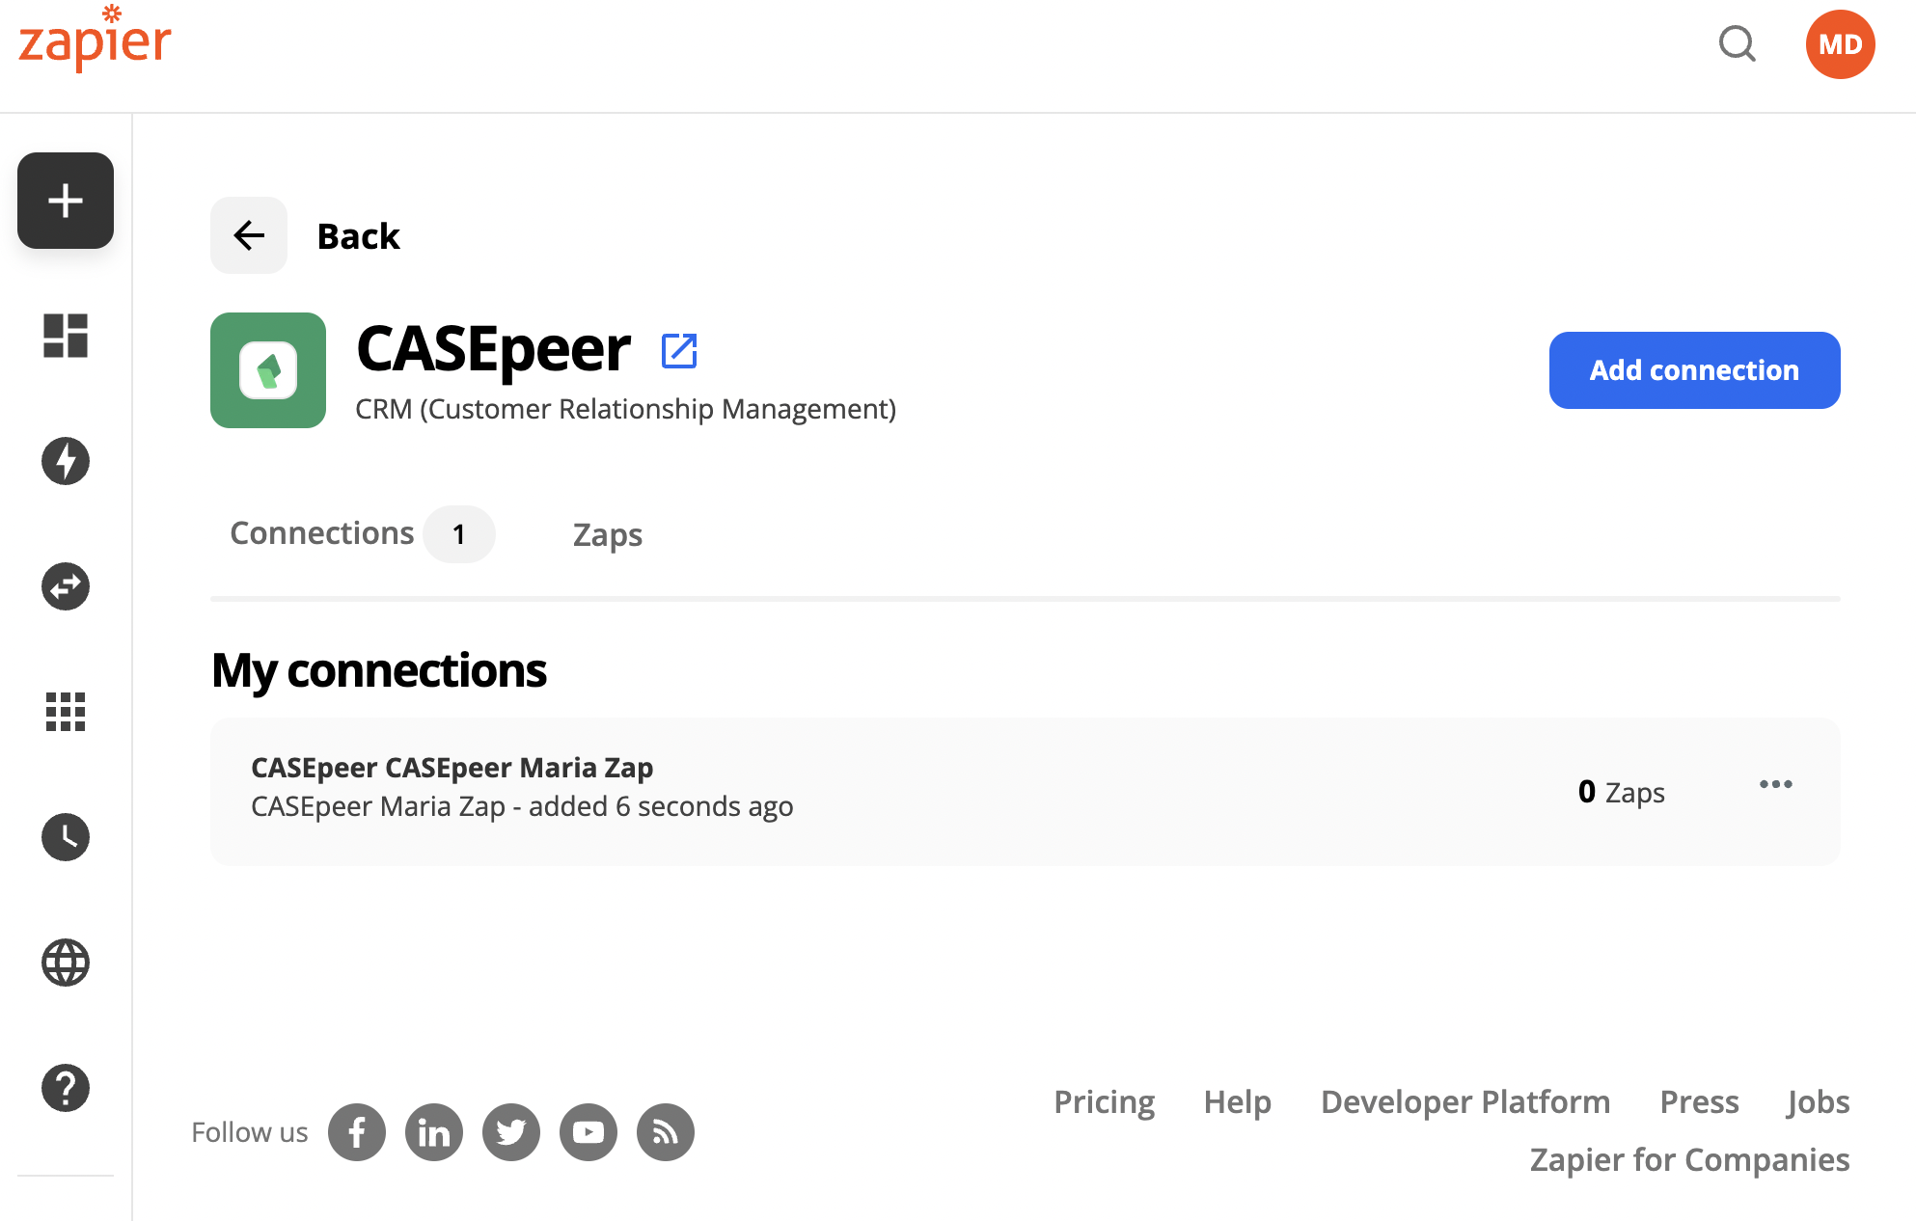Open the Create Zap plus icon

(65, 201)
